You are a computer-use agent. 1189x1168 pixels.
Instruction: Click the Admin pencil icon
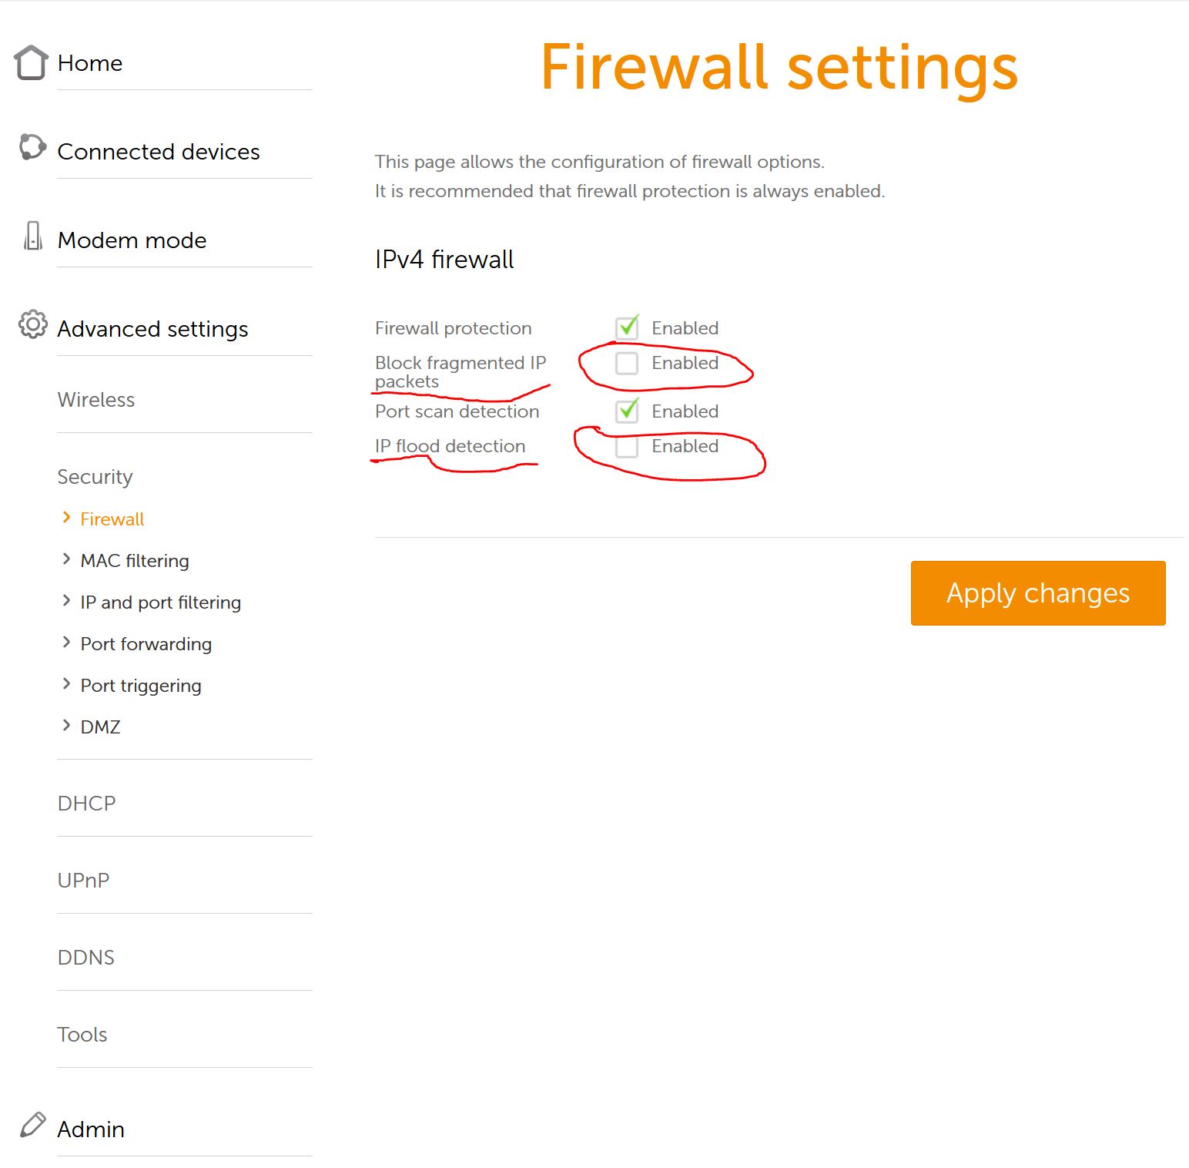(32, 1125)
